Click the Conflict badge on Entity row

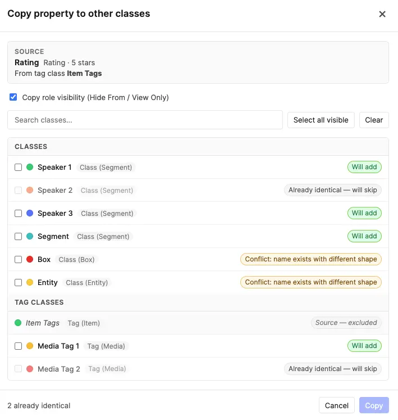coord(311,282)
